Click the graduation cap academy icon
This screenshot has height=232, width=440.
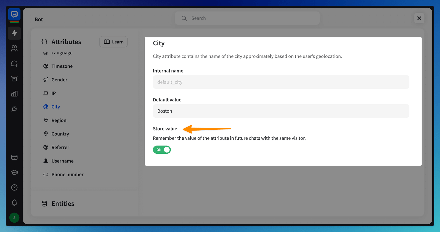[x=14, y=172]
